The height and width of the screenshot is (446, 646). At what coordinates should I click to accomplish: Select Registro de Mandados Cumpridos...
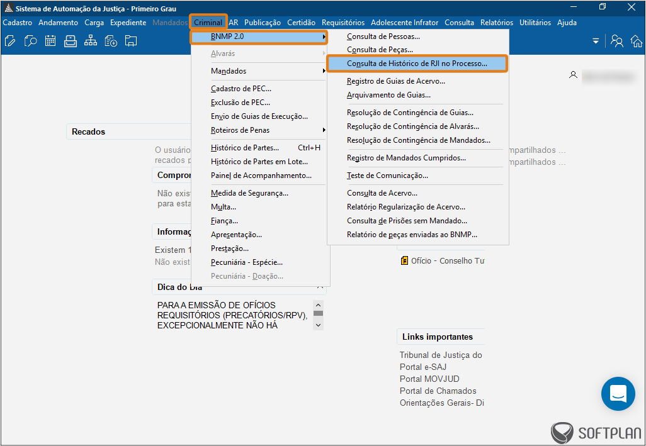coord(417,158)
